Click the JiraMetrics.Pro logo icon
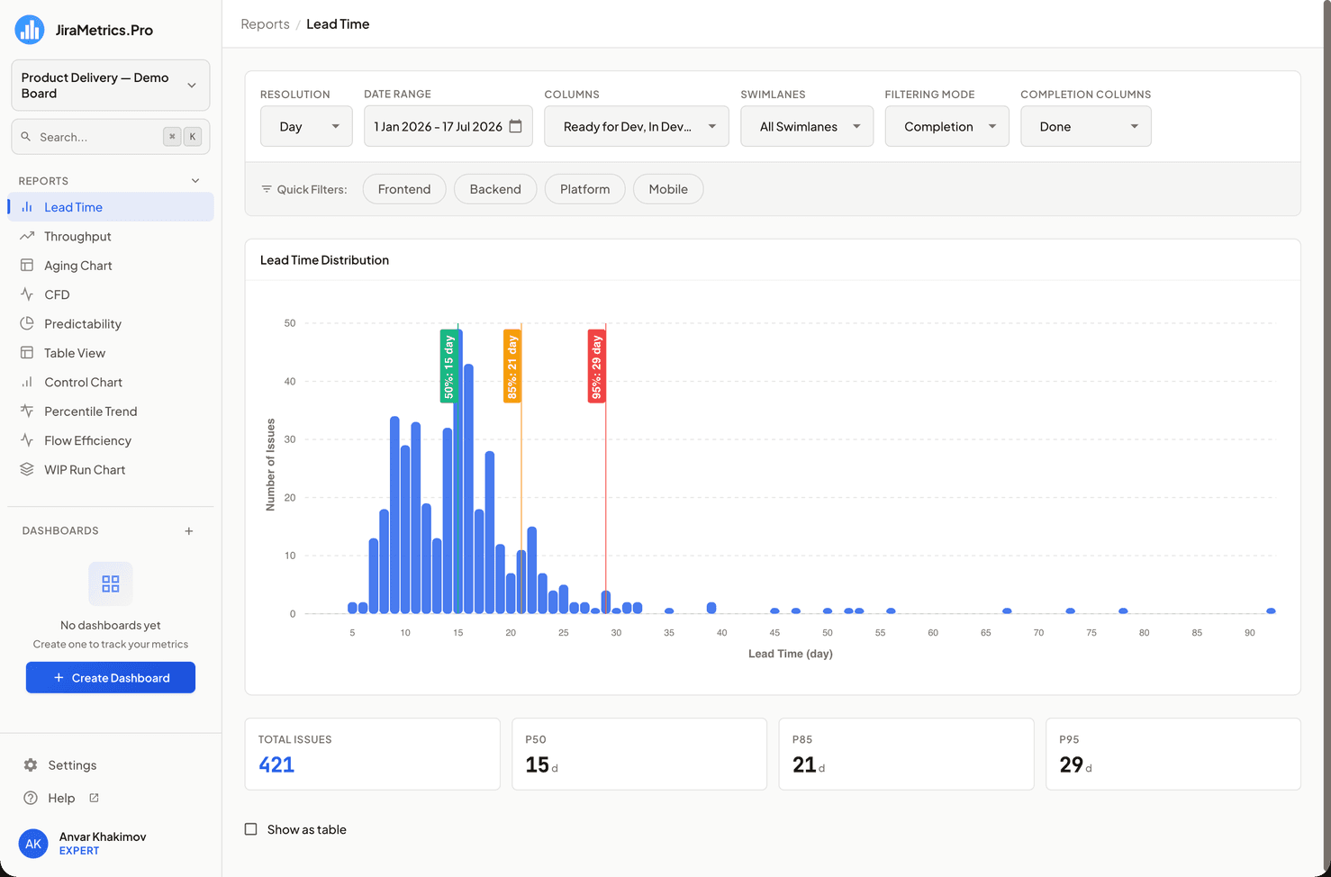 (30, 30)
